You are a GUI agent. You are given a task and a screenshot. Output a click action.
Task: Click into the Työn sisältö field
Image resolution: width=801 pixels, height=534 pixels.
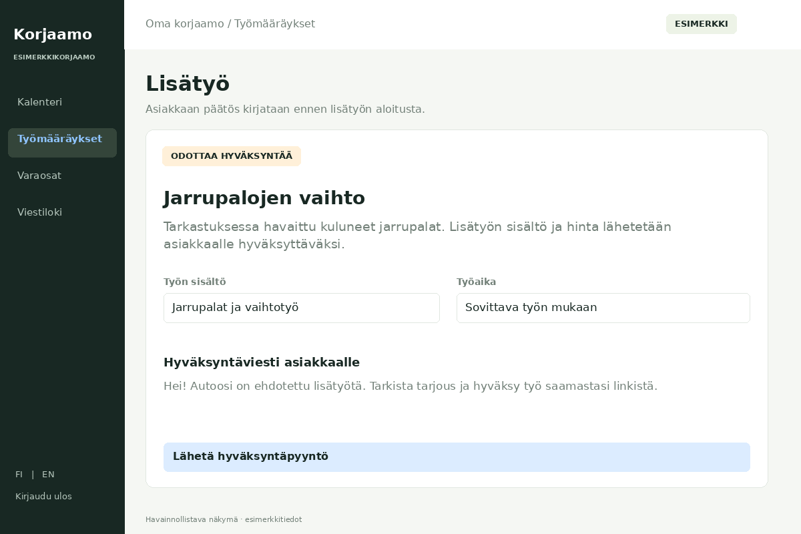[302, 308]
